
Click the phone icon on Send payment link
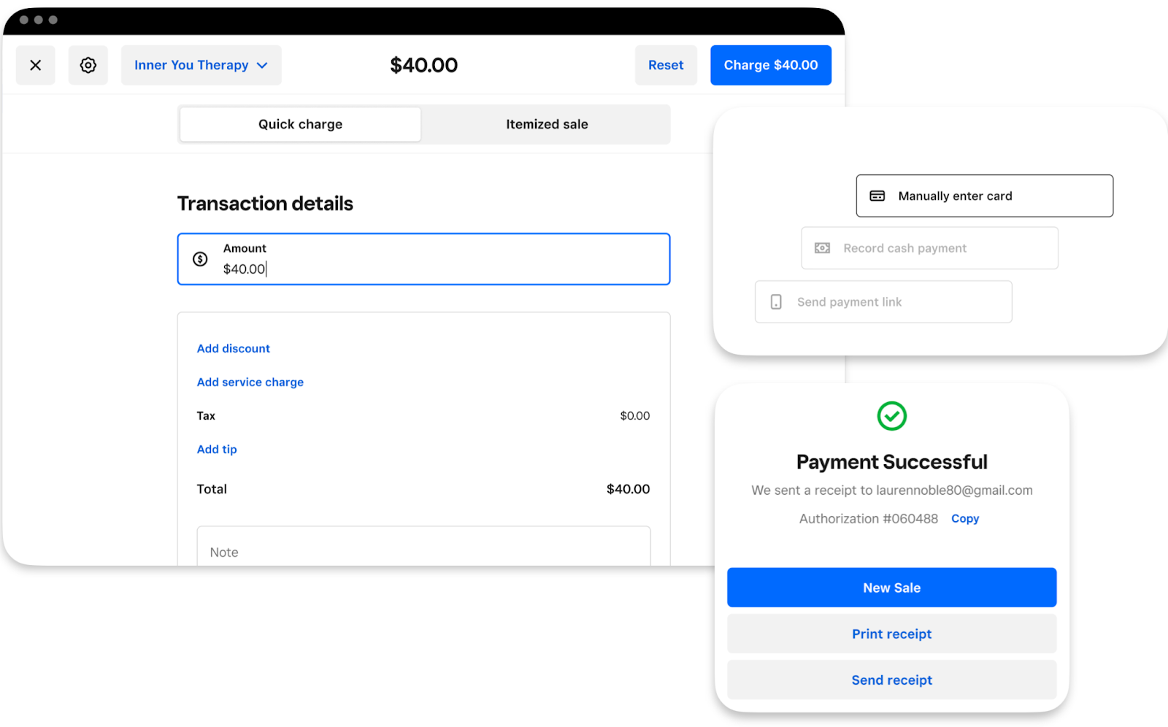pos(776,301)
